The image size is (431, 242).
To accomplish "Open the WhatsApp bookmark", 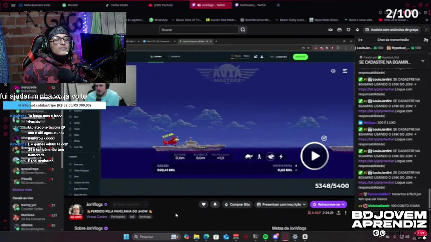I will pos(158,20).
